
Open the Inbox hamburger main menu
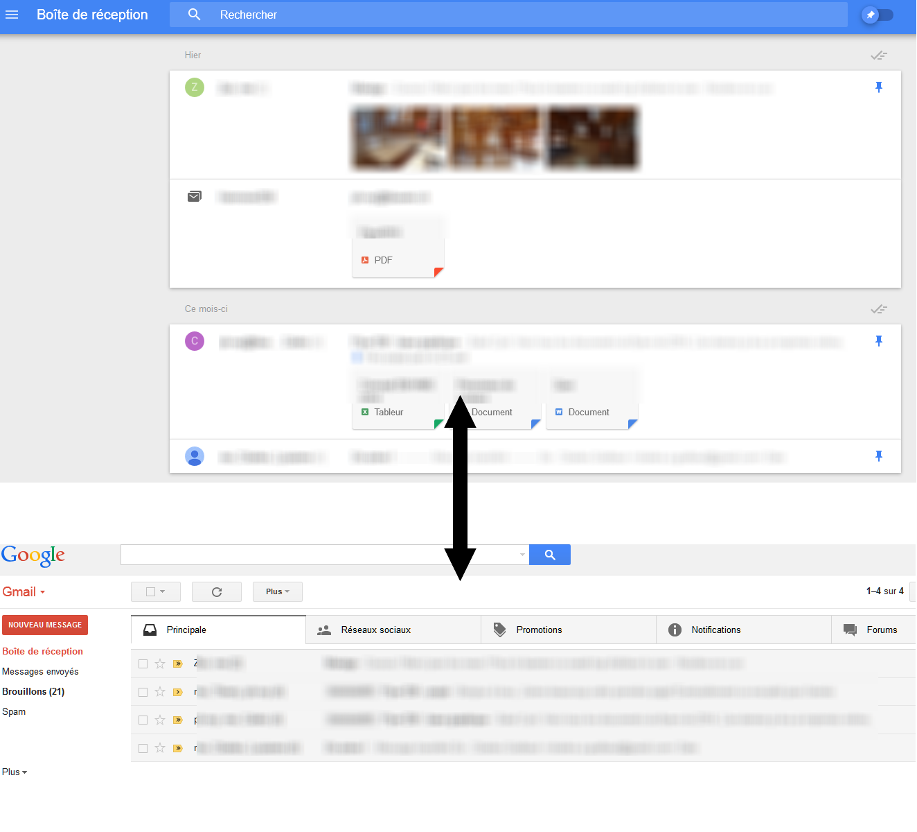click(12, 15)
